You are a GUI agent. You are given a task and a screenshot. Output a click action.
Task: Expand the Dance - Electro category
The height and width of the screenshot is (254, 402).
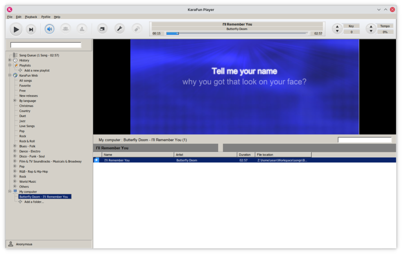point(15,151)
